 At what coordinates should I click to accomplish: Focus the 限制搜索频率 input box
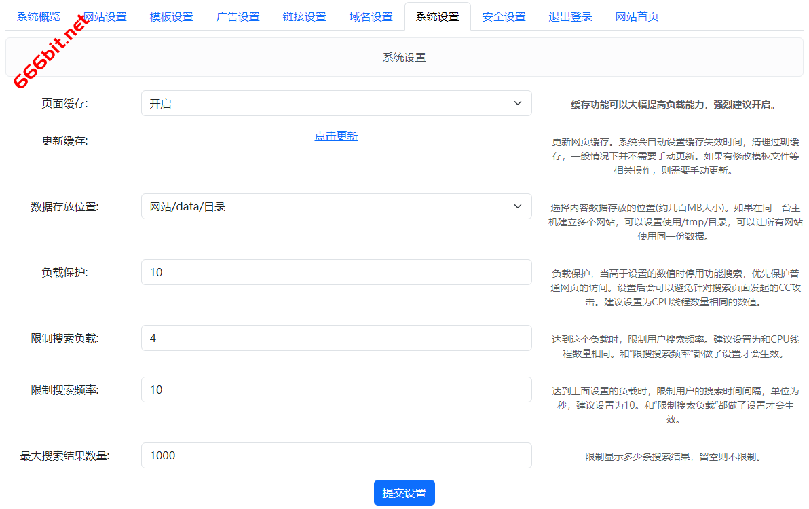tap(336, 389)
